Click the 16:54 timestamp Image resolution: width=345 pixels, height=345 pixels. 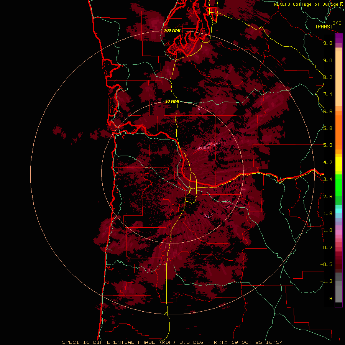pyautogui.click(x=274, y=342)
